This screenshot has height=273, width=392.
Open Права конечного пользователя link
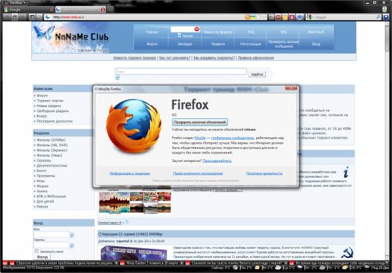pos(198,173)
